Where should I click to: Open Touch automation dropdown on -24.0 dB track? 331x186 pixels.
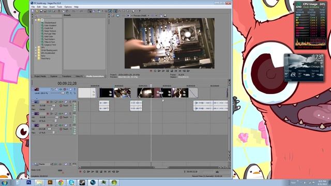(71, 129)
